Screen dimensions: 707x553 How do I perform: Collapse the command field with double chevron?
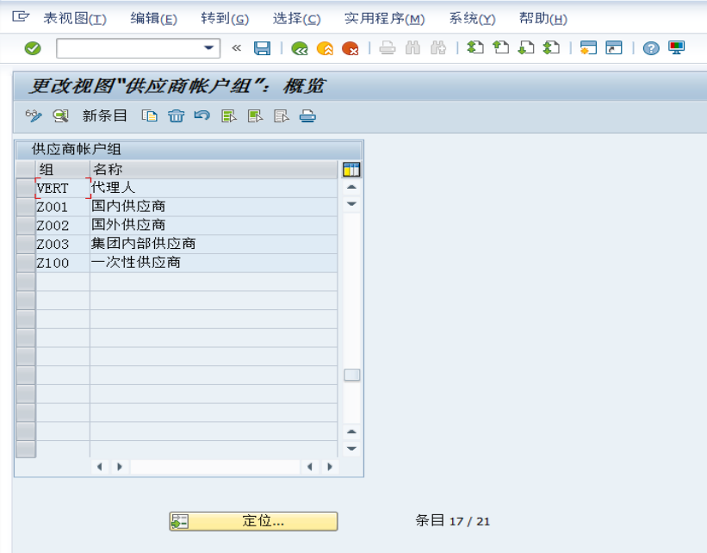pos(236,48)
